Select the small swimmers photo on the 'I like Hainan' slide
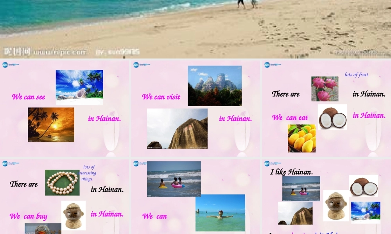The image size is (391, 234). pos(301,188)
